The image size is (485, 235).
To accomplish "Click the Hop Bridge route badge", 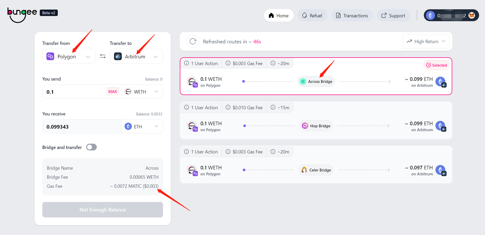I will point(316,126).
